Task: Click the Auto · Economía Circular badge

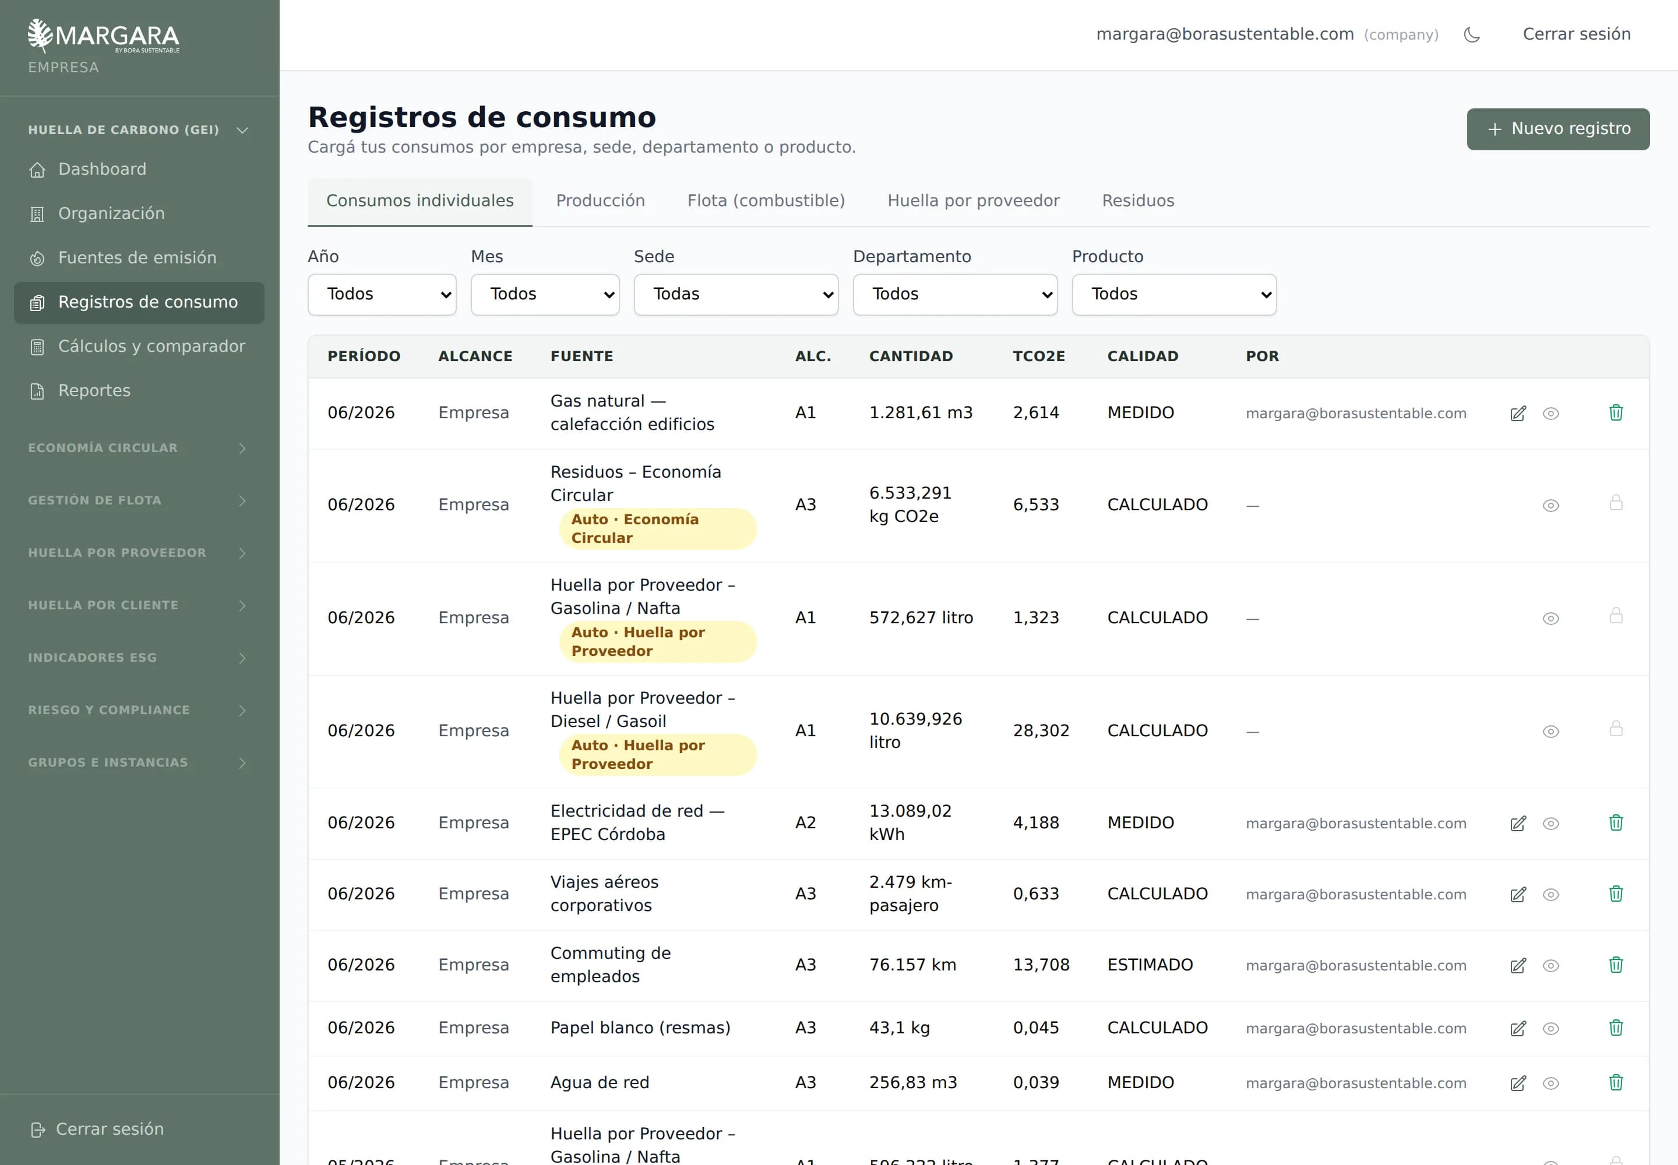Action: [x=658, y=528]
